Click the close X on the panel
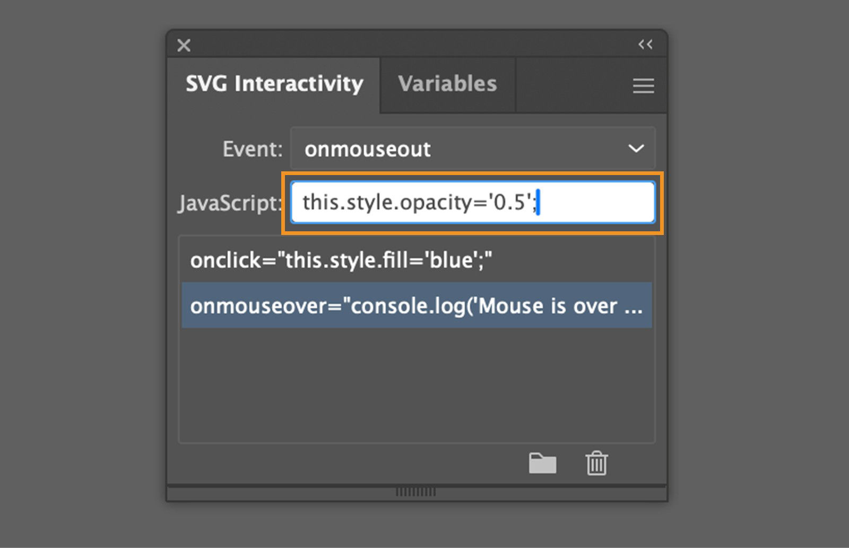 click(184, 45)
